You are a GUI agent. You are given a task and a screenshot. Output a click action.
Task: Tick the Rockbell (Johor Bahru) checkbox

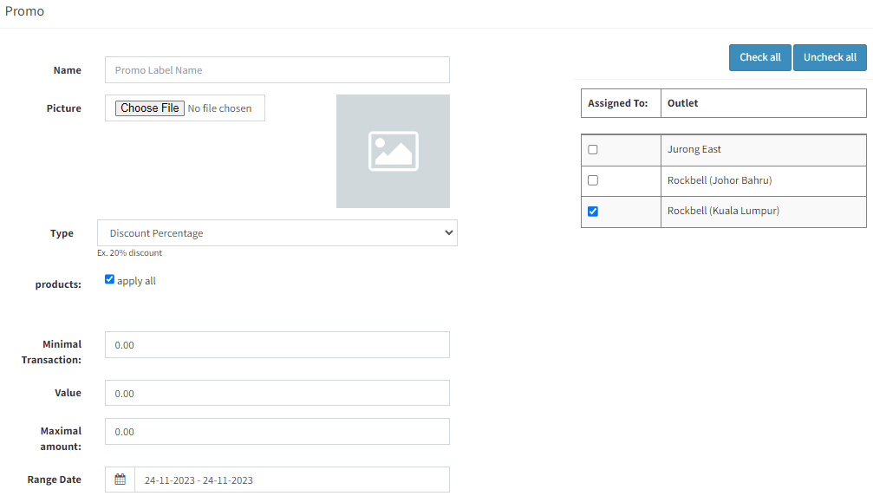pyautogui.click(x=593, y=180)
